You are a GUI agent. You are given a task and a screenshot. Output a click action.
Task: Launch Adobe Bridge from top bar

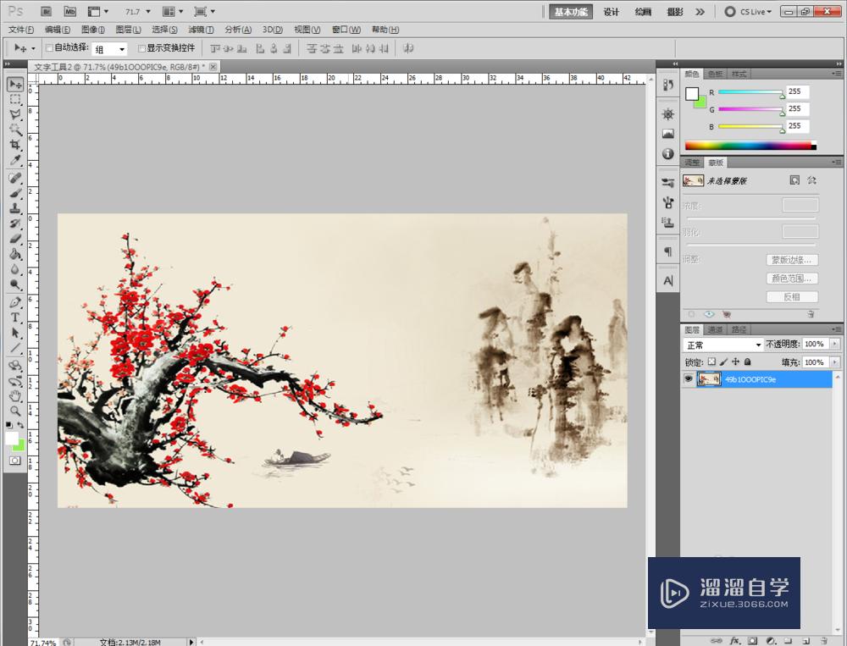coord(47,12)
